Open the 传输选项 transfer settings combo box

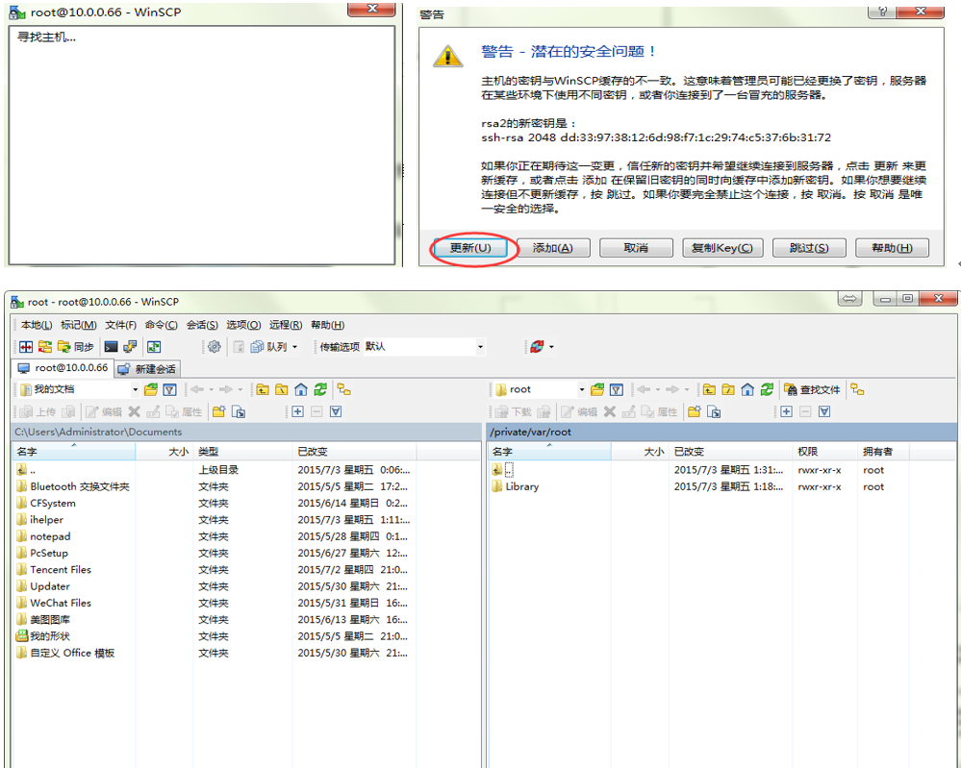point(424,347)
